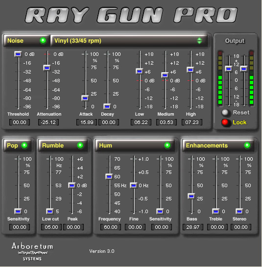Click the Pop section header label
Screen dimensions: 262x267
[12, 146]
